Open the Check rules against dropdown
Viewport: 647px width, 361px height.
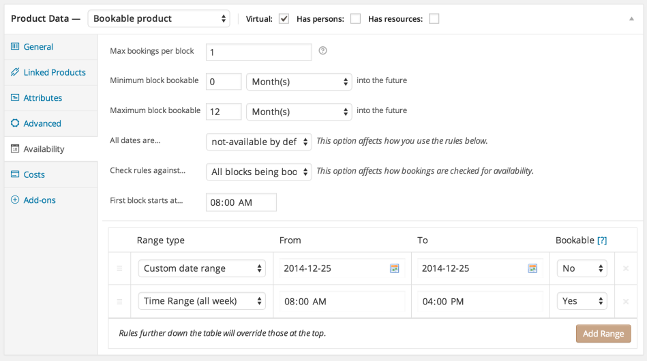click(x=258, y=172)
